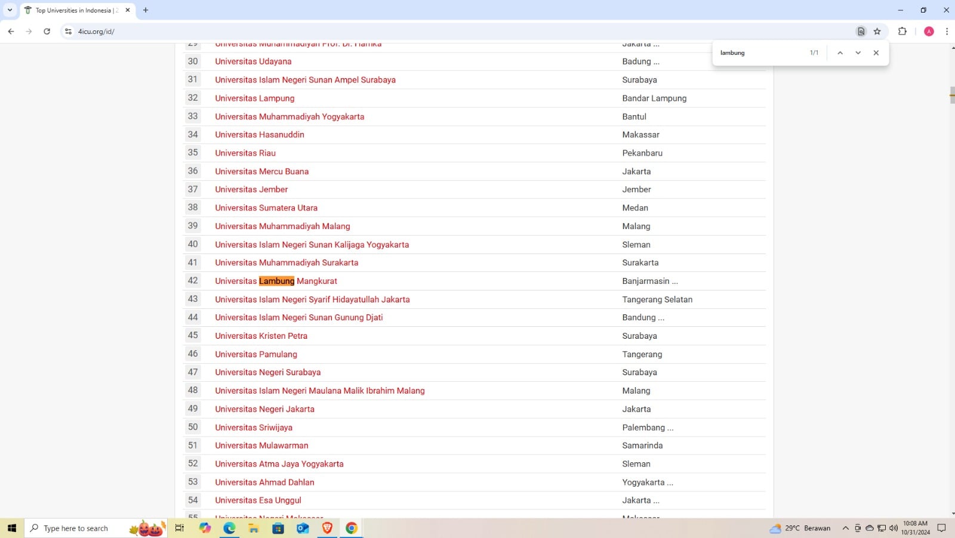Click the address bar URL 4icu.org/id/
This screenshot has width=955, height=538.
(96, 32)
